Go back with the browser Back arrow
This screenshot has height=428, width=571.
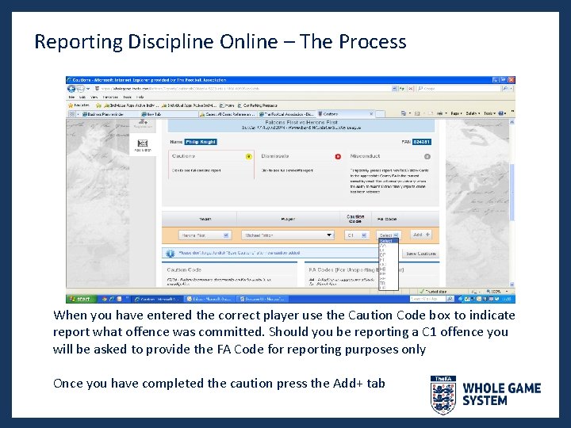pyautogui.click(x=71, y=89)
